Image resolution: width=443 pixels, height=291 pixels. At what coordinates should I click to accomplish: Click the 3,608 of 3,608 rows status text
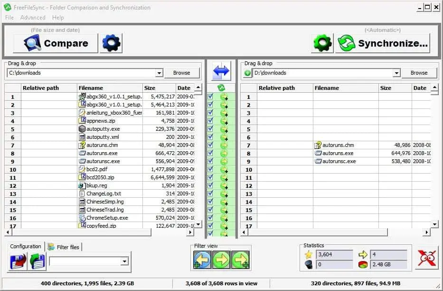pyautogui.click(x=221, y=283)
